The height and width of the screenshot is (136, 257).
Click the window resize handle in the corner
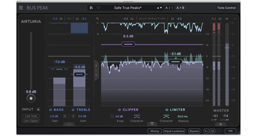pyautogui.click(x=239, y=133)
